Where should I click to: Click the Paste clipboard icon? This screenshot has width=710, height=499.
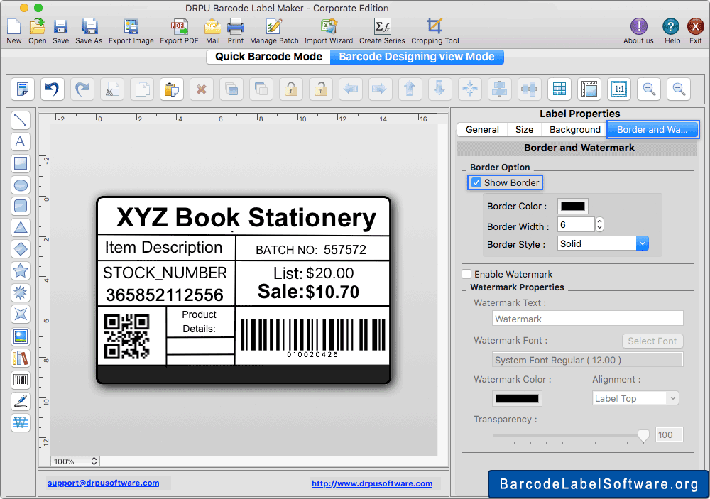tap(172, 89)
